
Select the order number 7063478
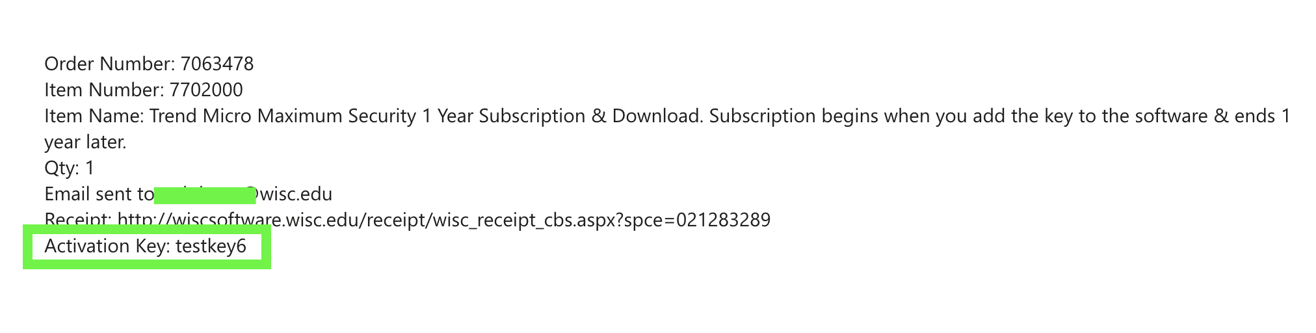tap(217, 64)
